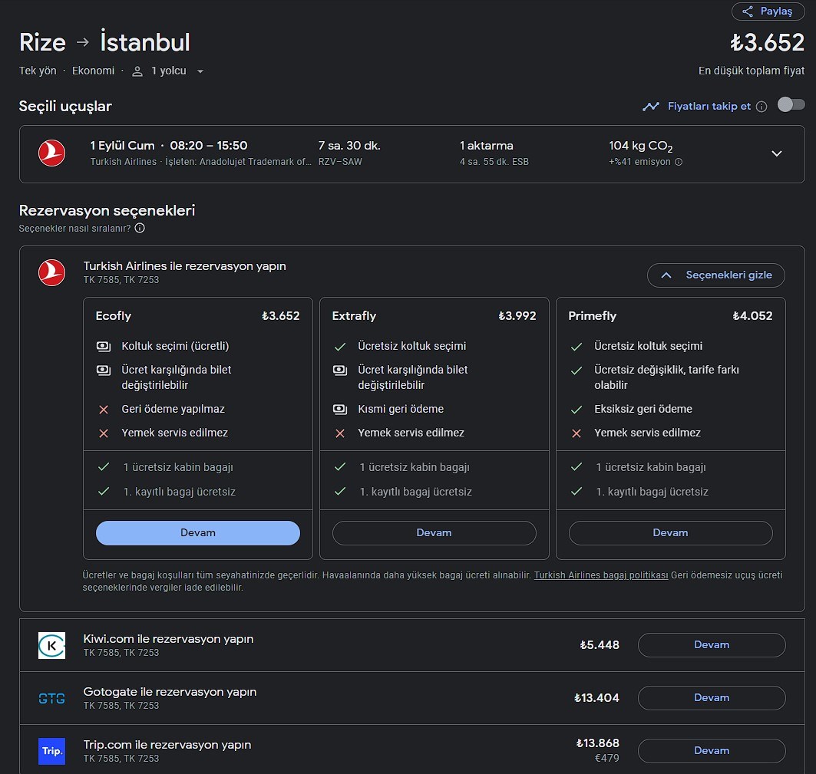Click Kiwi.com price ₺5.448
This screenshot has height=774, width=816.
pyautogui.click(x=600, y=645)
